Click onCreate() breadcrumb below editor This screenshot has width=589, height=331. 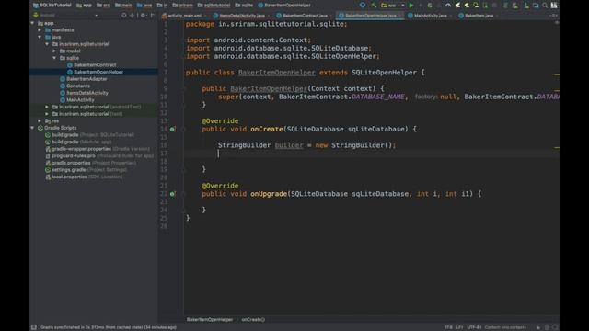tap(253, 320)
